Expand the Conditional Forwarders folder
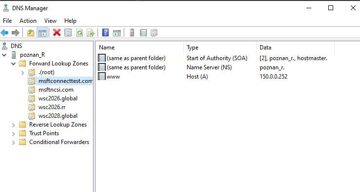 point(13,143)
